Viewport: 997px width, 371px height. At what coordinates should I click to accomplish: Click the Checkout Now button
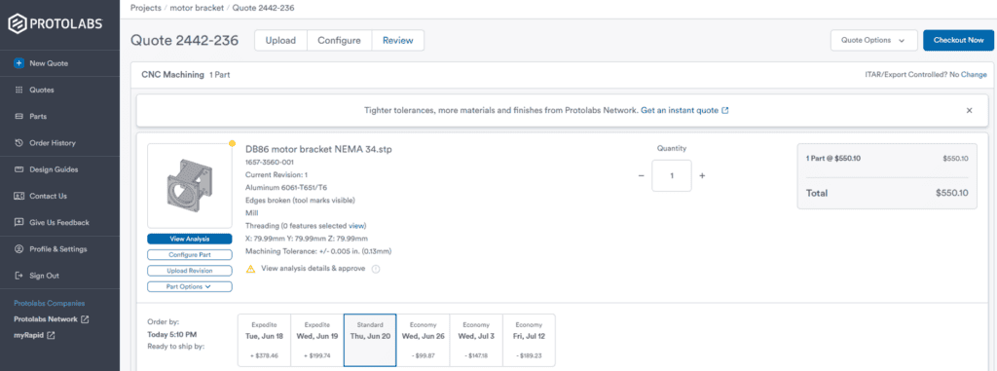click(x=958, y=40)
